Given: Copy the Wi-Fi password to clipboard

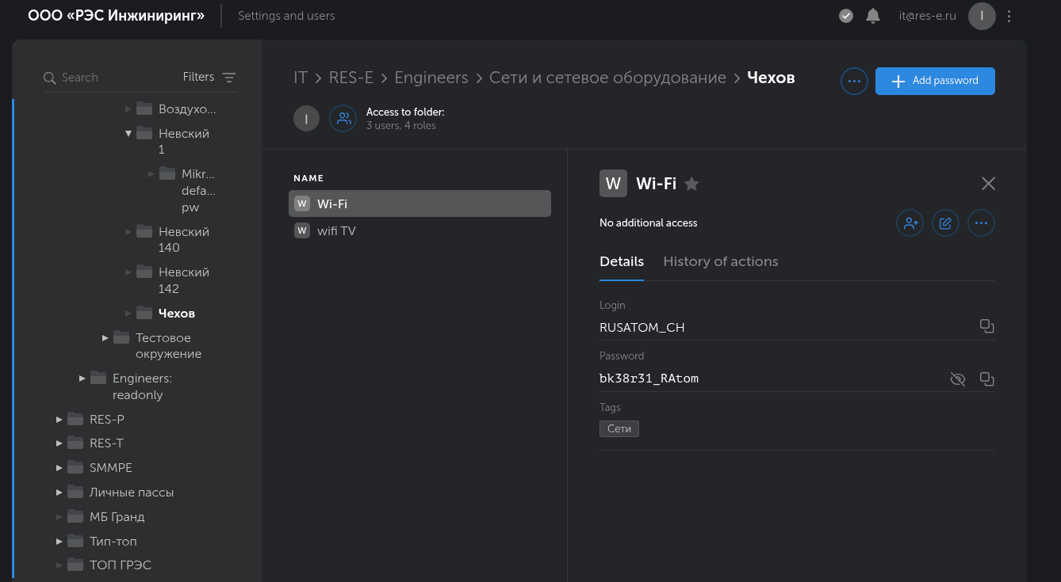Looking at the screenshot, I should (986, 379).
